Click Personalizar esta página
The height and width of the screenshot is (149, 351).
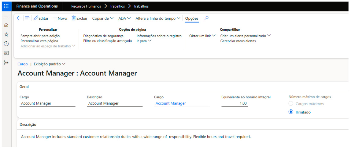(39, 41)
